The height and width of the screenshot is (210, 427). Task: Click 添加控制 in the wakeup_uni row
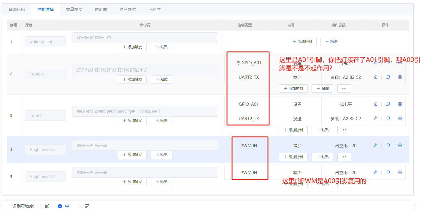point(302,41)
